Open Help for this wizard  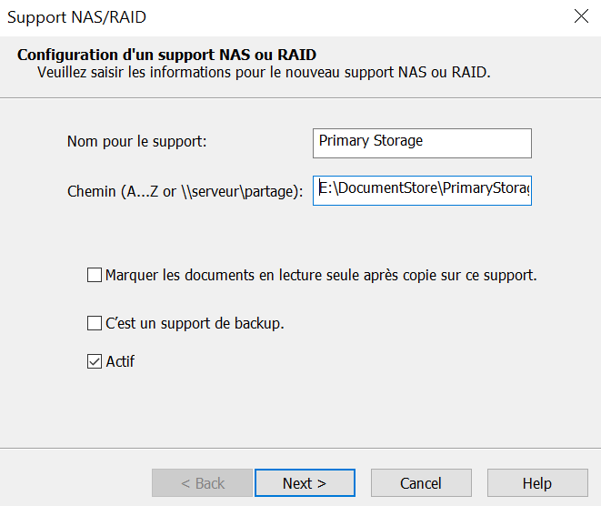click(x=536, y=483)
